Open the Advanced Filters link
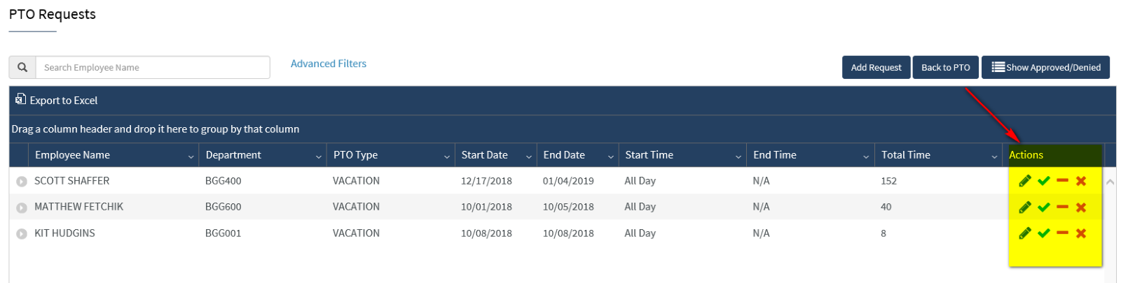1121x283 pixels. (x=329, y=64)
